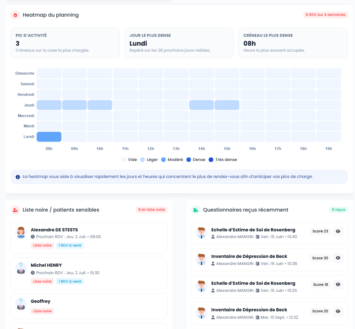
Task: View the Beck questionnaire with Score 20
Action: (x=338, y=311)
